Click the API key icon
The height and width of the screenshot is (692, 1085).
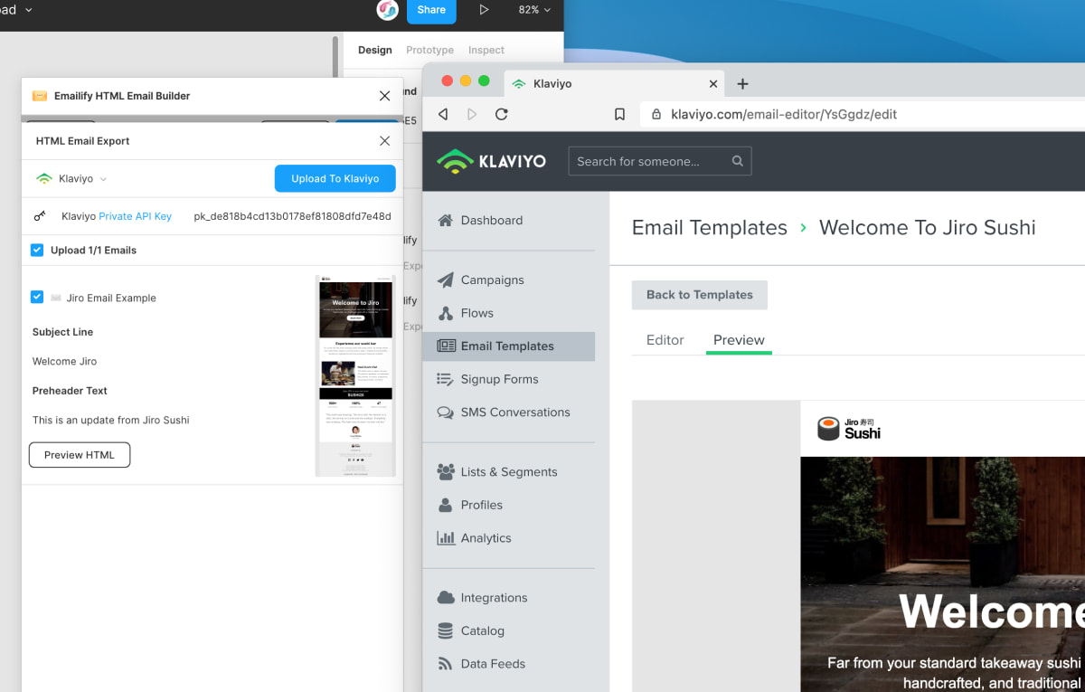pyautogui.click(x=40, y=216)
